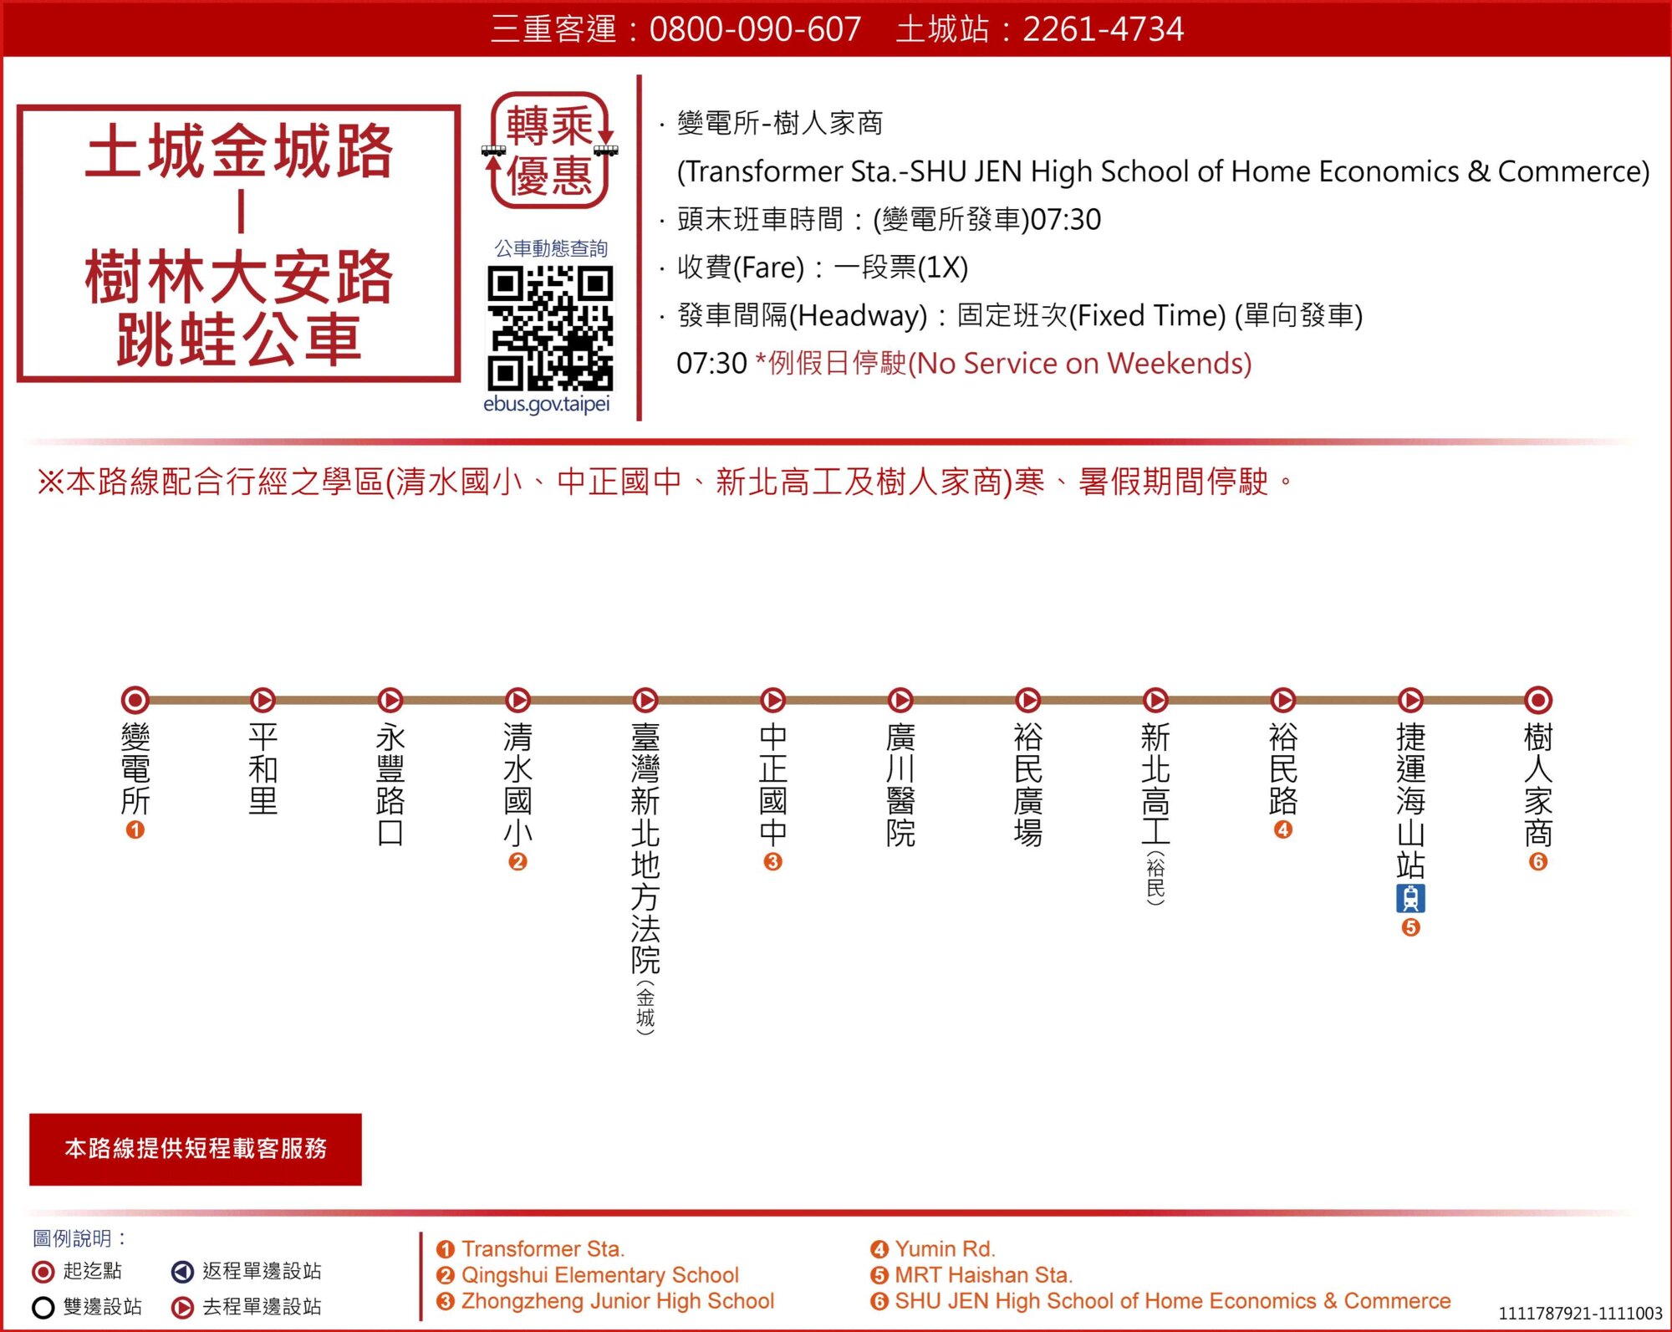This screenshot has width=1672, height=1332.
Task: Click the 圖例說明 legend heading
Action: click(79, 1238)
